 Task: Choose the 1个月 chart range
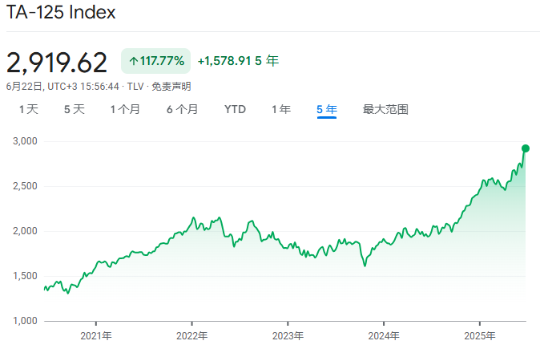pos(125,109)
